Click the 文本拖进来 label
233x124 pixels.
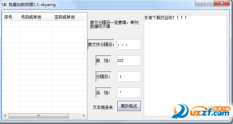click(x=103, y=107)
